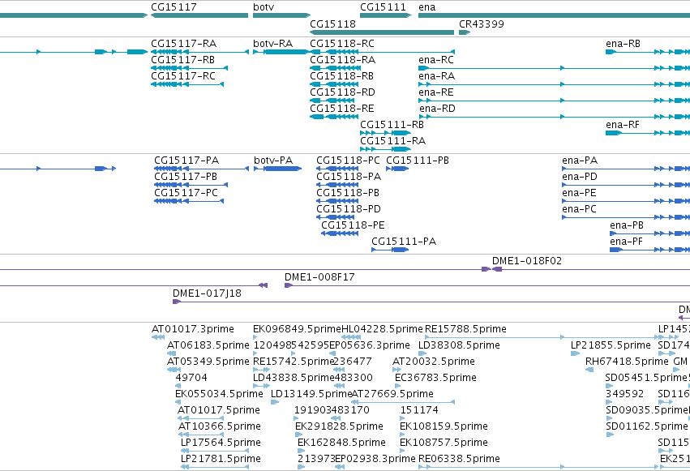Click EST RH67418.5prime

[x=627, y=362]
